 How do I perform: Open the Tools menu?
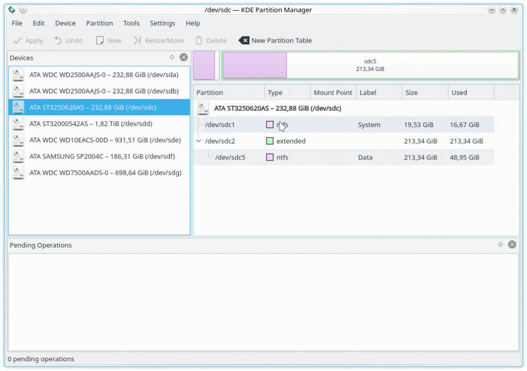[131, 23]
